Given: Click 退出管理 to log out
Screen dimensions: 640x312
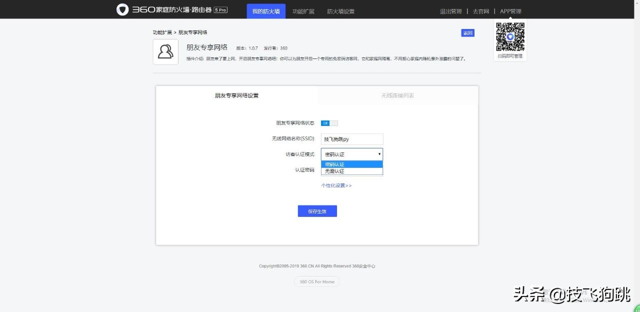Looking at the screenshot, I should point(450,10).
